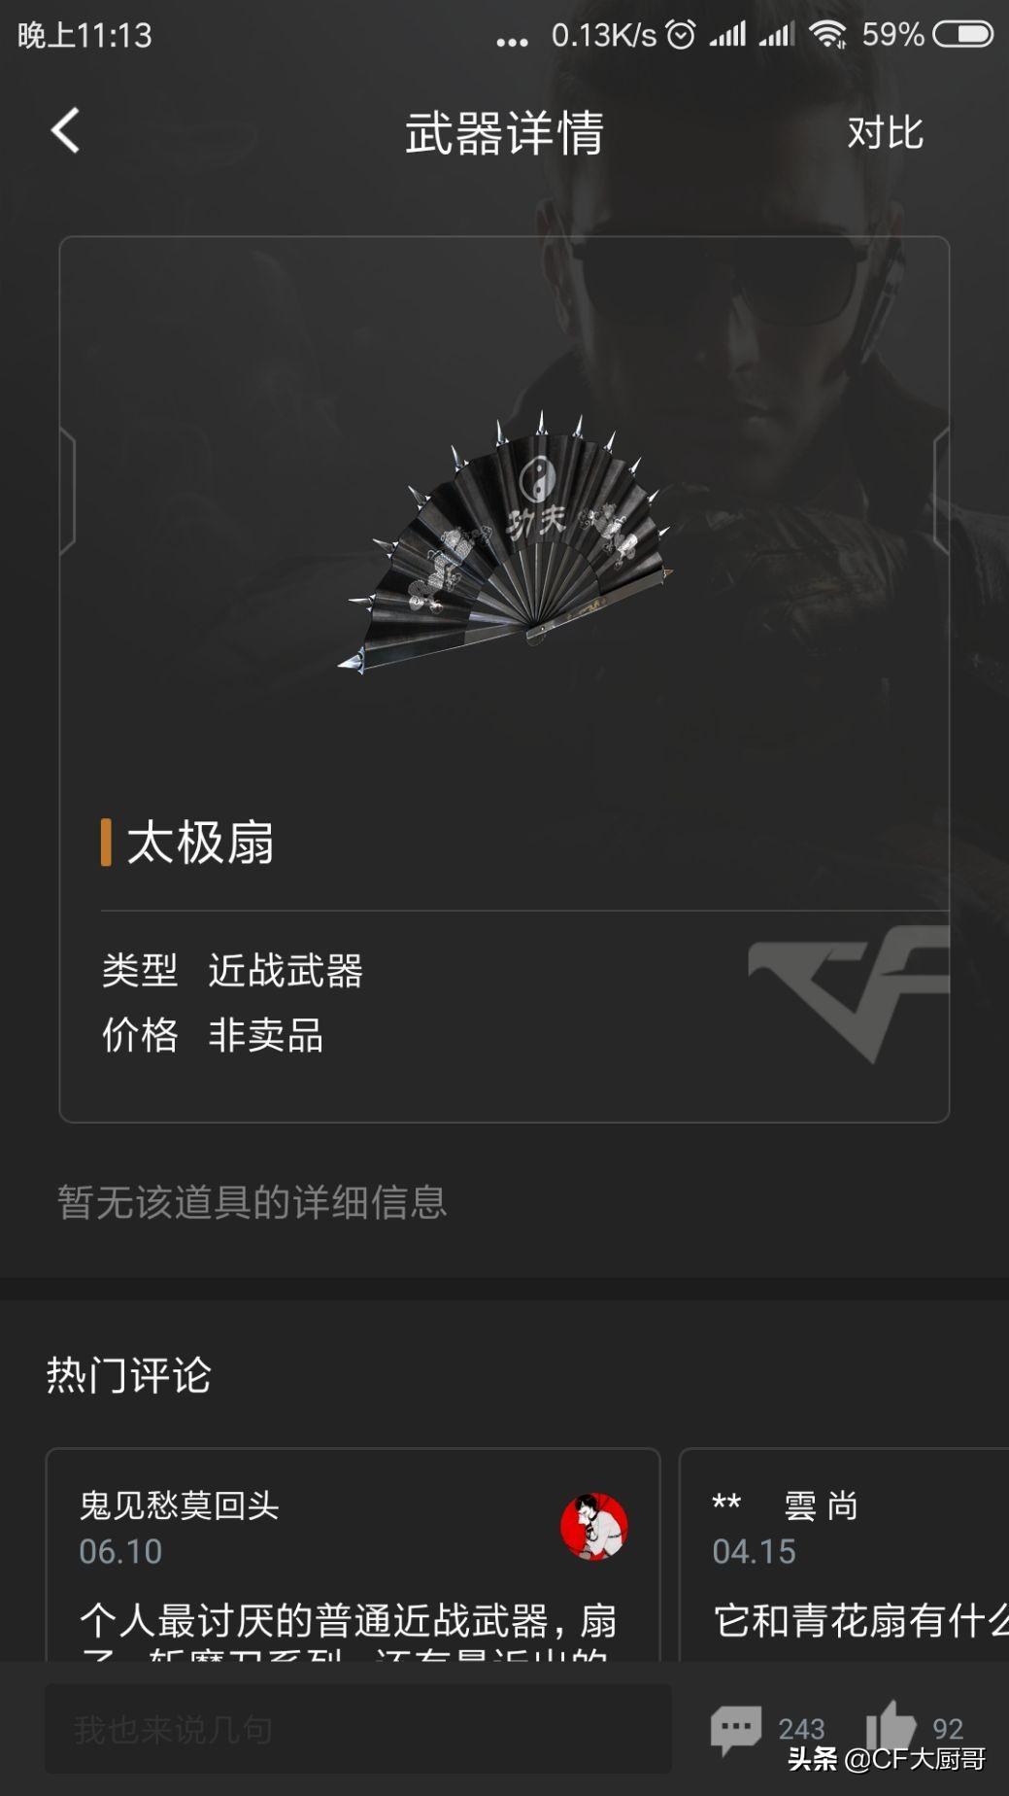
Task: Tap the alarm clock status icon
Action: click(x=681, y=35)
